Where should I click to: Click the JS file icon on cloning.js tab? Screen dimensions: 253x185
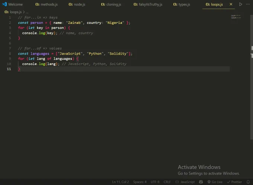tap(103, 4)
